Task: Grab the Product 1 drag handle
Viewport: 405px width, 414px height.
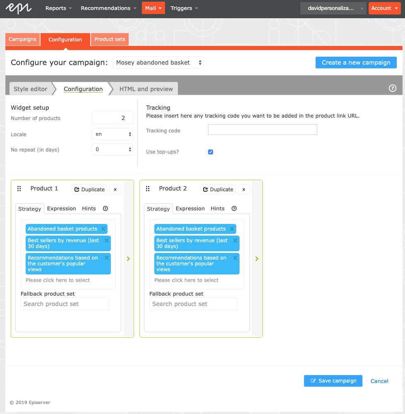Action: point(19,189)
